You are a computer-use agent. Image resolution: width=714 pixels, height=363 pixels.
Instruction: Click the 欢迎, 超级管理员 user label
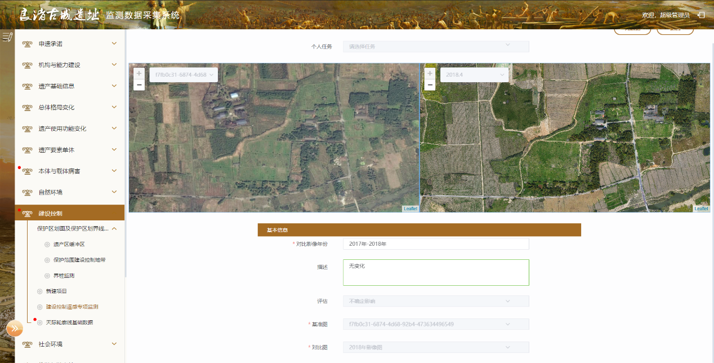click(666, 15)
